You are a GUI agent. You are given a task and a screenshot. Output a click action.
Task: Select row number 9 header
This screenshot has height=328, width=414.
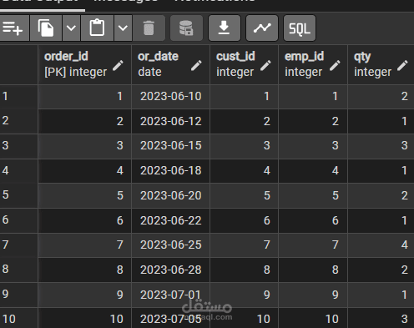pyautogui.click(x=18, y=295)
